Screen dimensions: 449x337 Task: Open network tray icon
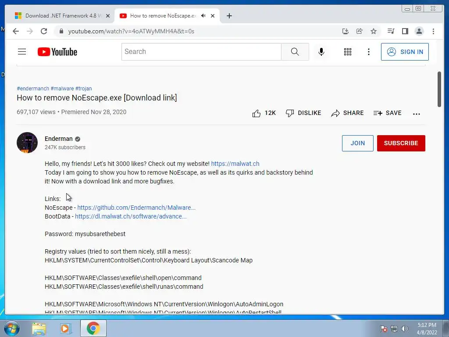[394, 329]
